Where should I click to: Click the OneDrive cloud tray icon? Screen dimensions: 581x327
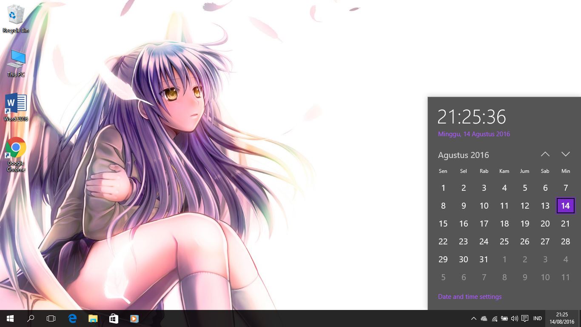coord(484,318)
